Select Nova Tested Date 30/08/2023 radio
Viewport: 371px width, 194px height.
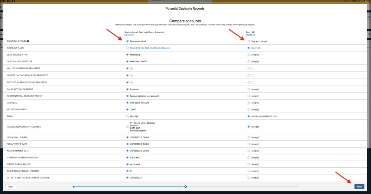[x=127, y=144]
